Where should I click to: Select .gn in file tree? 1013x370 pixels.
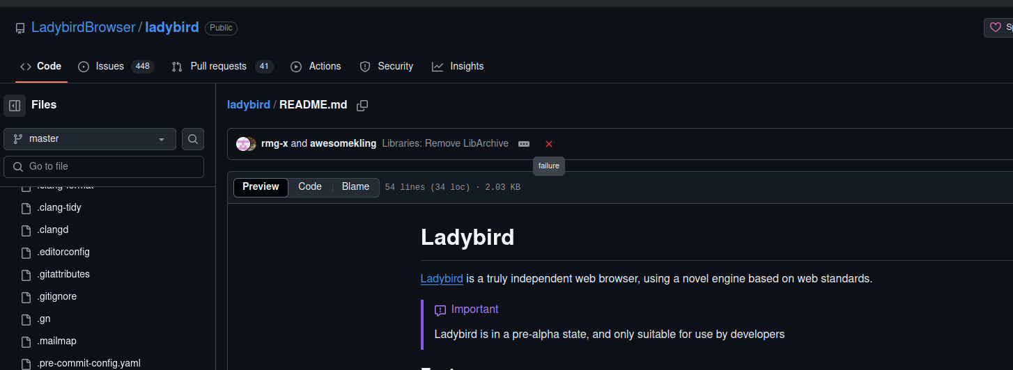click(44, 319)
